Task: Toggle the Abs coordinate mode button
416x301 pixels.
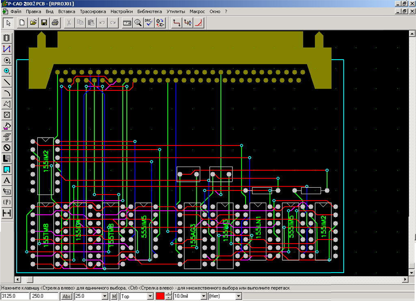Action: point(66,296)
